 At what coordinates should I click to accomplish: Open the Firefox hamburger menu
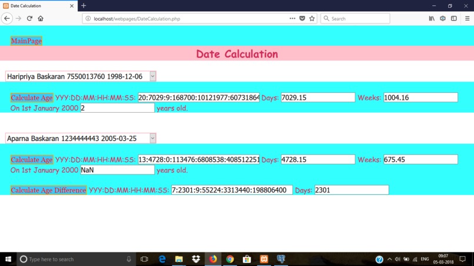point(467,18)
